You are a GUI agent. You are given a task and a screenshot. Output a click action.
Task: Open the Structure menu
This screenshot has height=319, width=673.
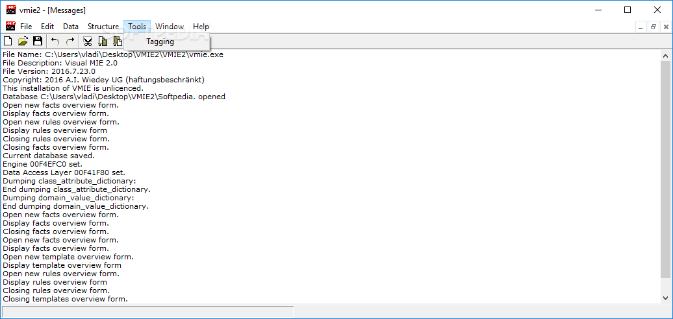coord(103,27)
